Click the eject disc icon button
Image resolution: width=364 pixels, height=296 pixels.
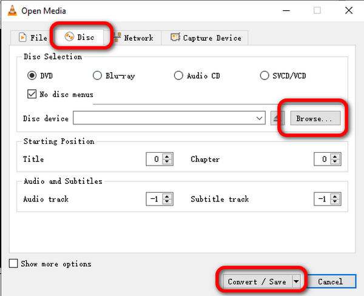pyautogui.click(x=277, y=118)
